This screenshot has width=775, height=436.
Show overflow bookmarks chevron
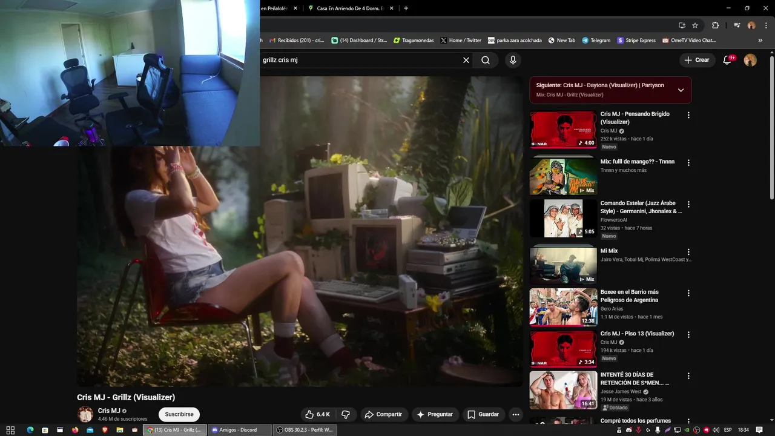[760, 41]
